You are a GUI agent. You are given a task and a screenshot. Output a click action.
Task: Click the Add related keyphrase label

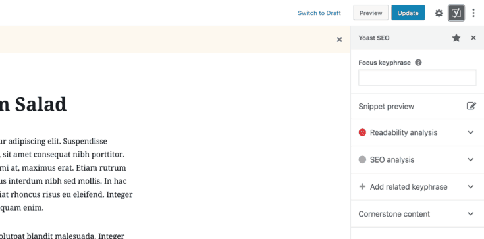[x=408, y=187]
